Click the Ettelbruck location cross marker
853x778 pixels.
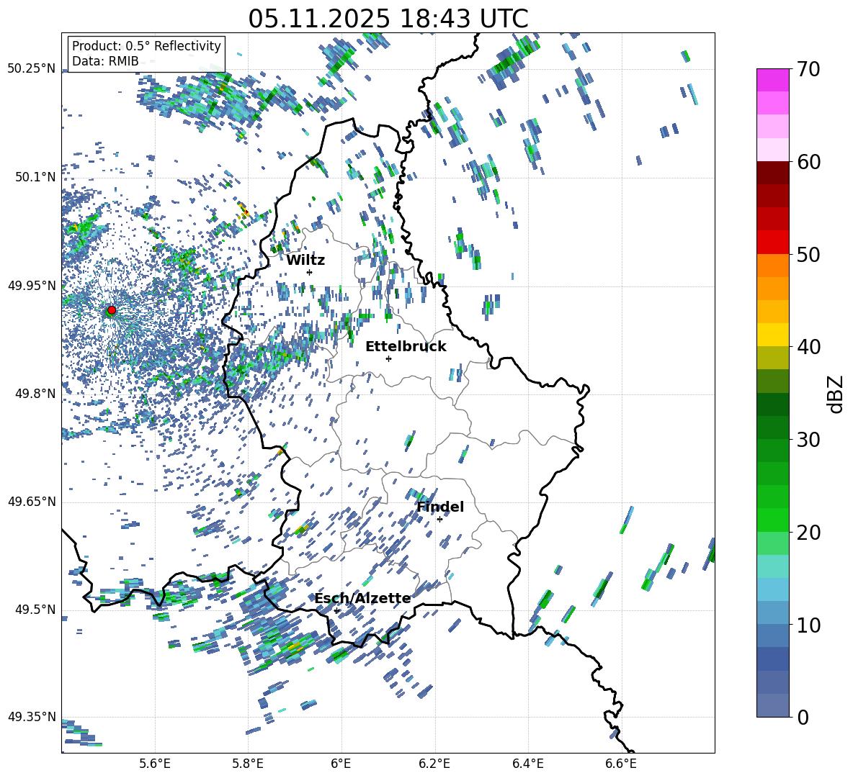click(x=388, y=358)
